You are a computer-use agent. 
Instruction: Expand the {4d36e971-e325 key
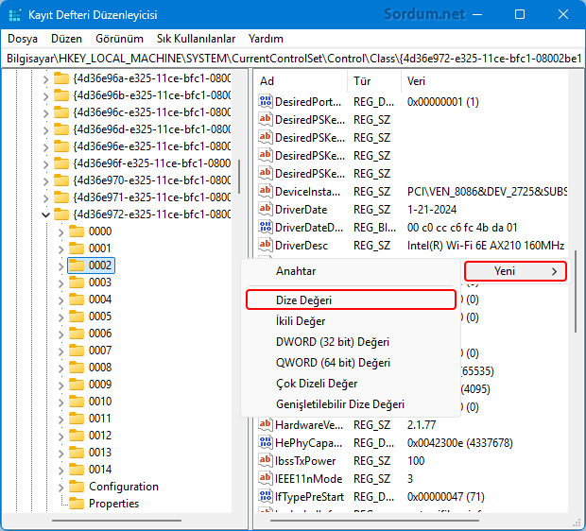point(45,198)
